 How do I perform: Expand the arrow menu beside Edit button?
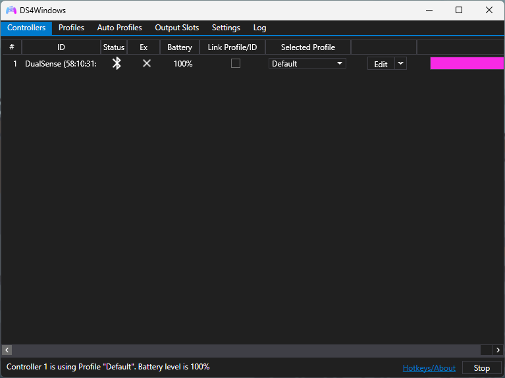tap(400, 63)
